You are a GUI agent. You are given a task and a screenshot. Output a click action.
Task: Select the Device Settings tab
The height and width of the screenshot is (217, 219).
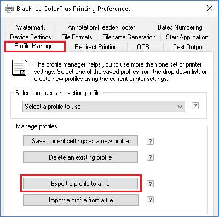(x=31, y=37)
